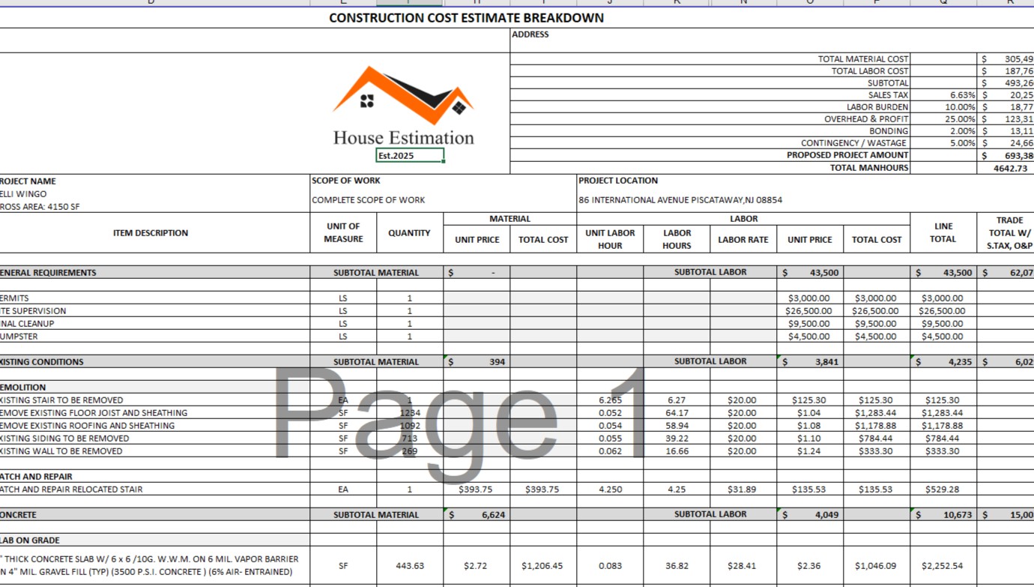Screen dimensions: 1034x587
Task: Select the Piscataway project location address cell
Action: click(x=680, y=200)
